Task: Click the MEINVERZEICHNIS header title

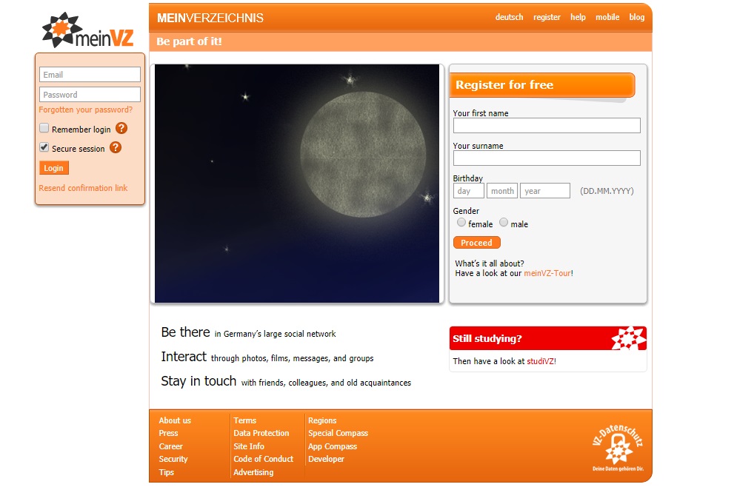Action: click(210, 18)
